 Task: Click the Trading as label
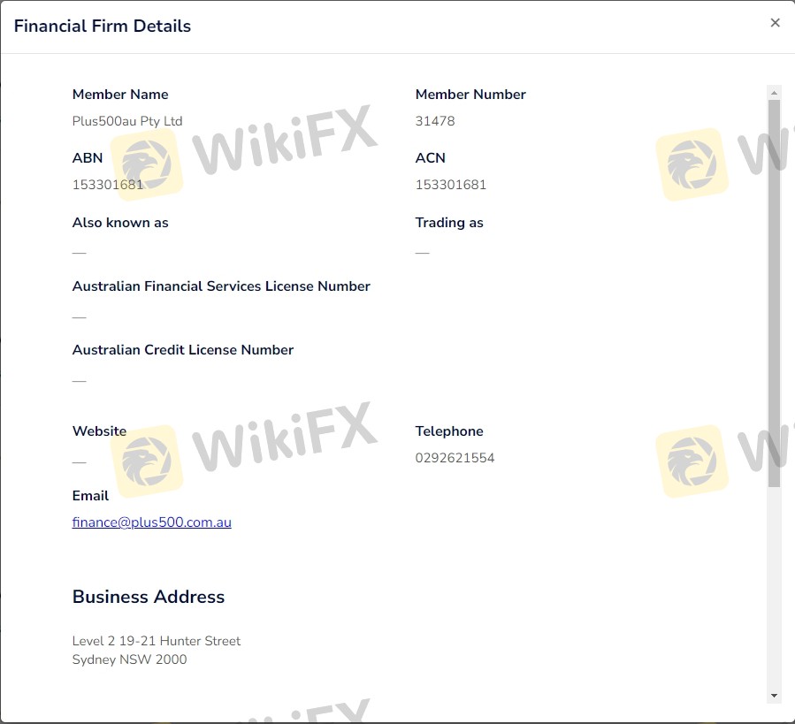pos(449,223)
